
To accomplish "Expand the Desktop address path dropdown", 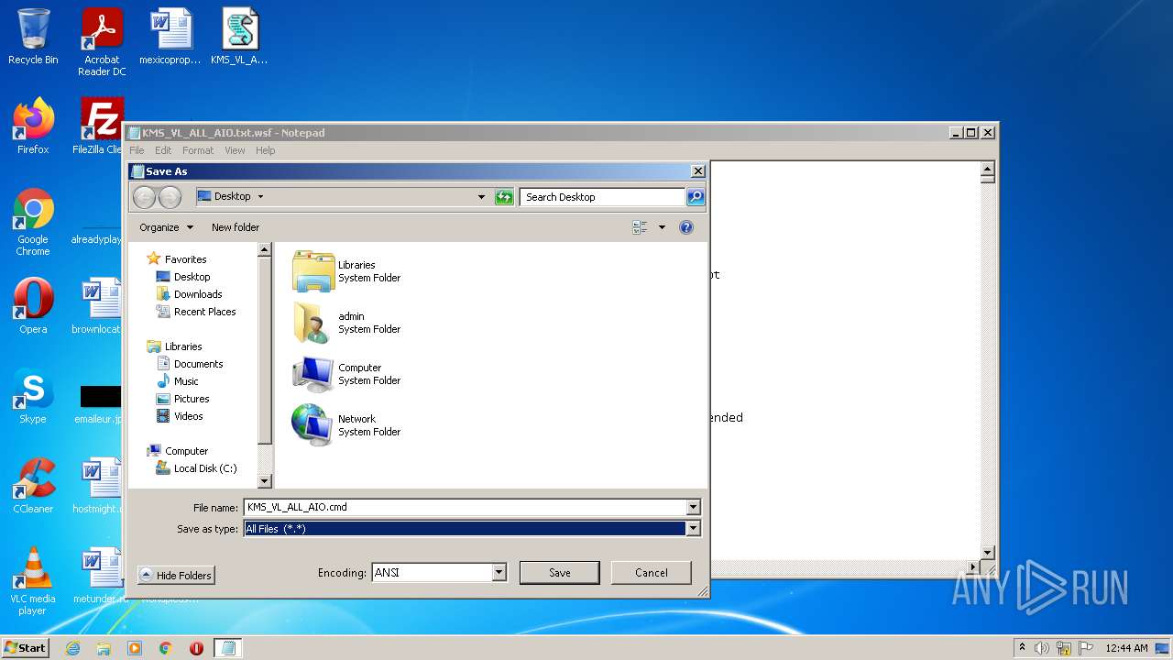I will [260, 196].
